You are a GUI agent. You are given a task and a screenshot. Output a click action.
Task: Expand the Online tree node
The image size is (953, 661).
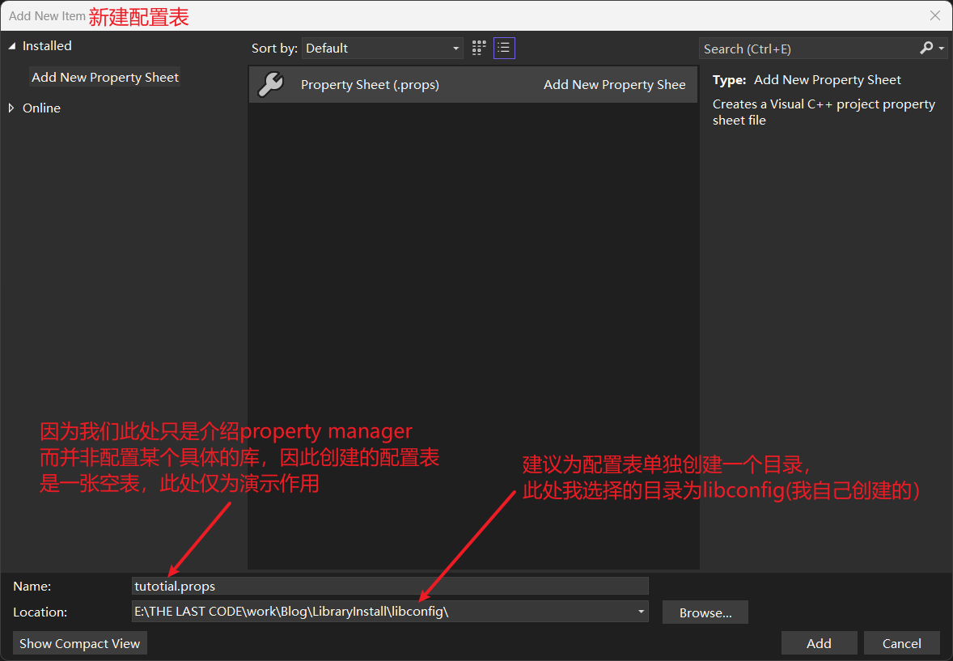[11, 108]
